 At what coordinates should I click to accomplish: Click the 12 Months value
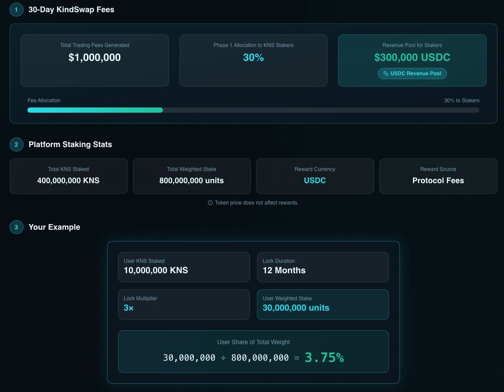point(284,270)
